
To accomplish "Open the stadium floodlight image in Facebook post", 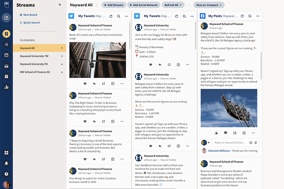I will pos(229,108).
